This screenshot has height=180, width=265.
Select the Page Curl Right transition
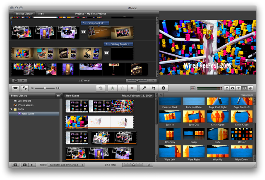(x=218, y=103)
